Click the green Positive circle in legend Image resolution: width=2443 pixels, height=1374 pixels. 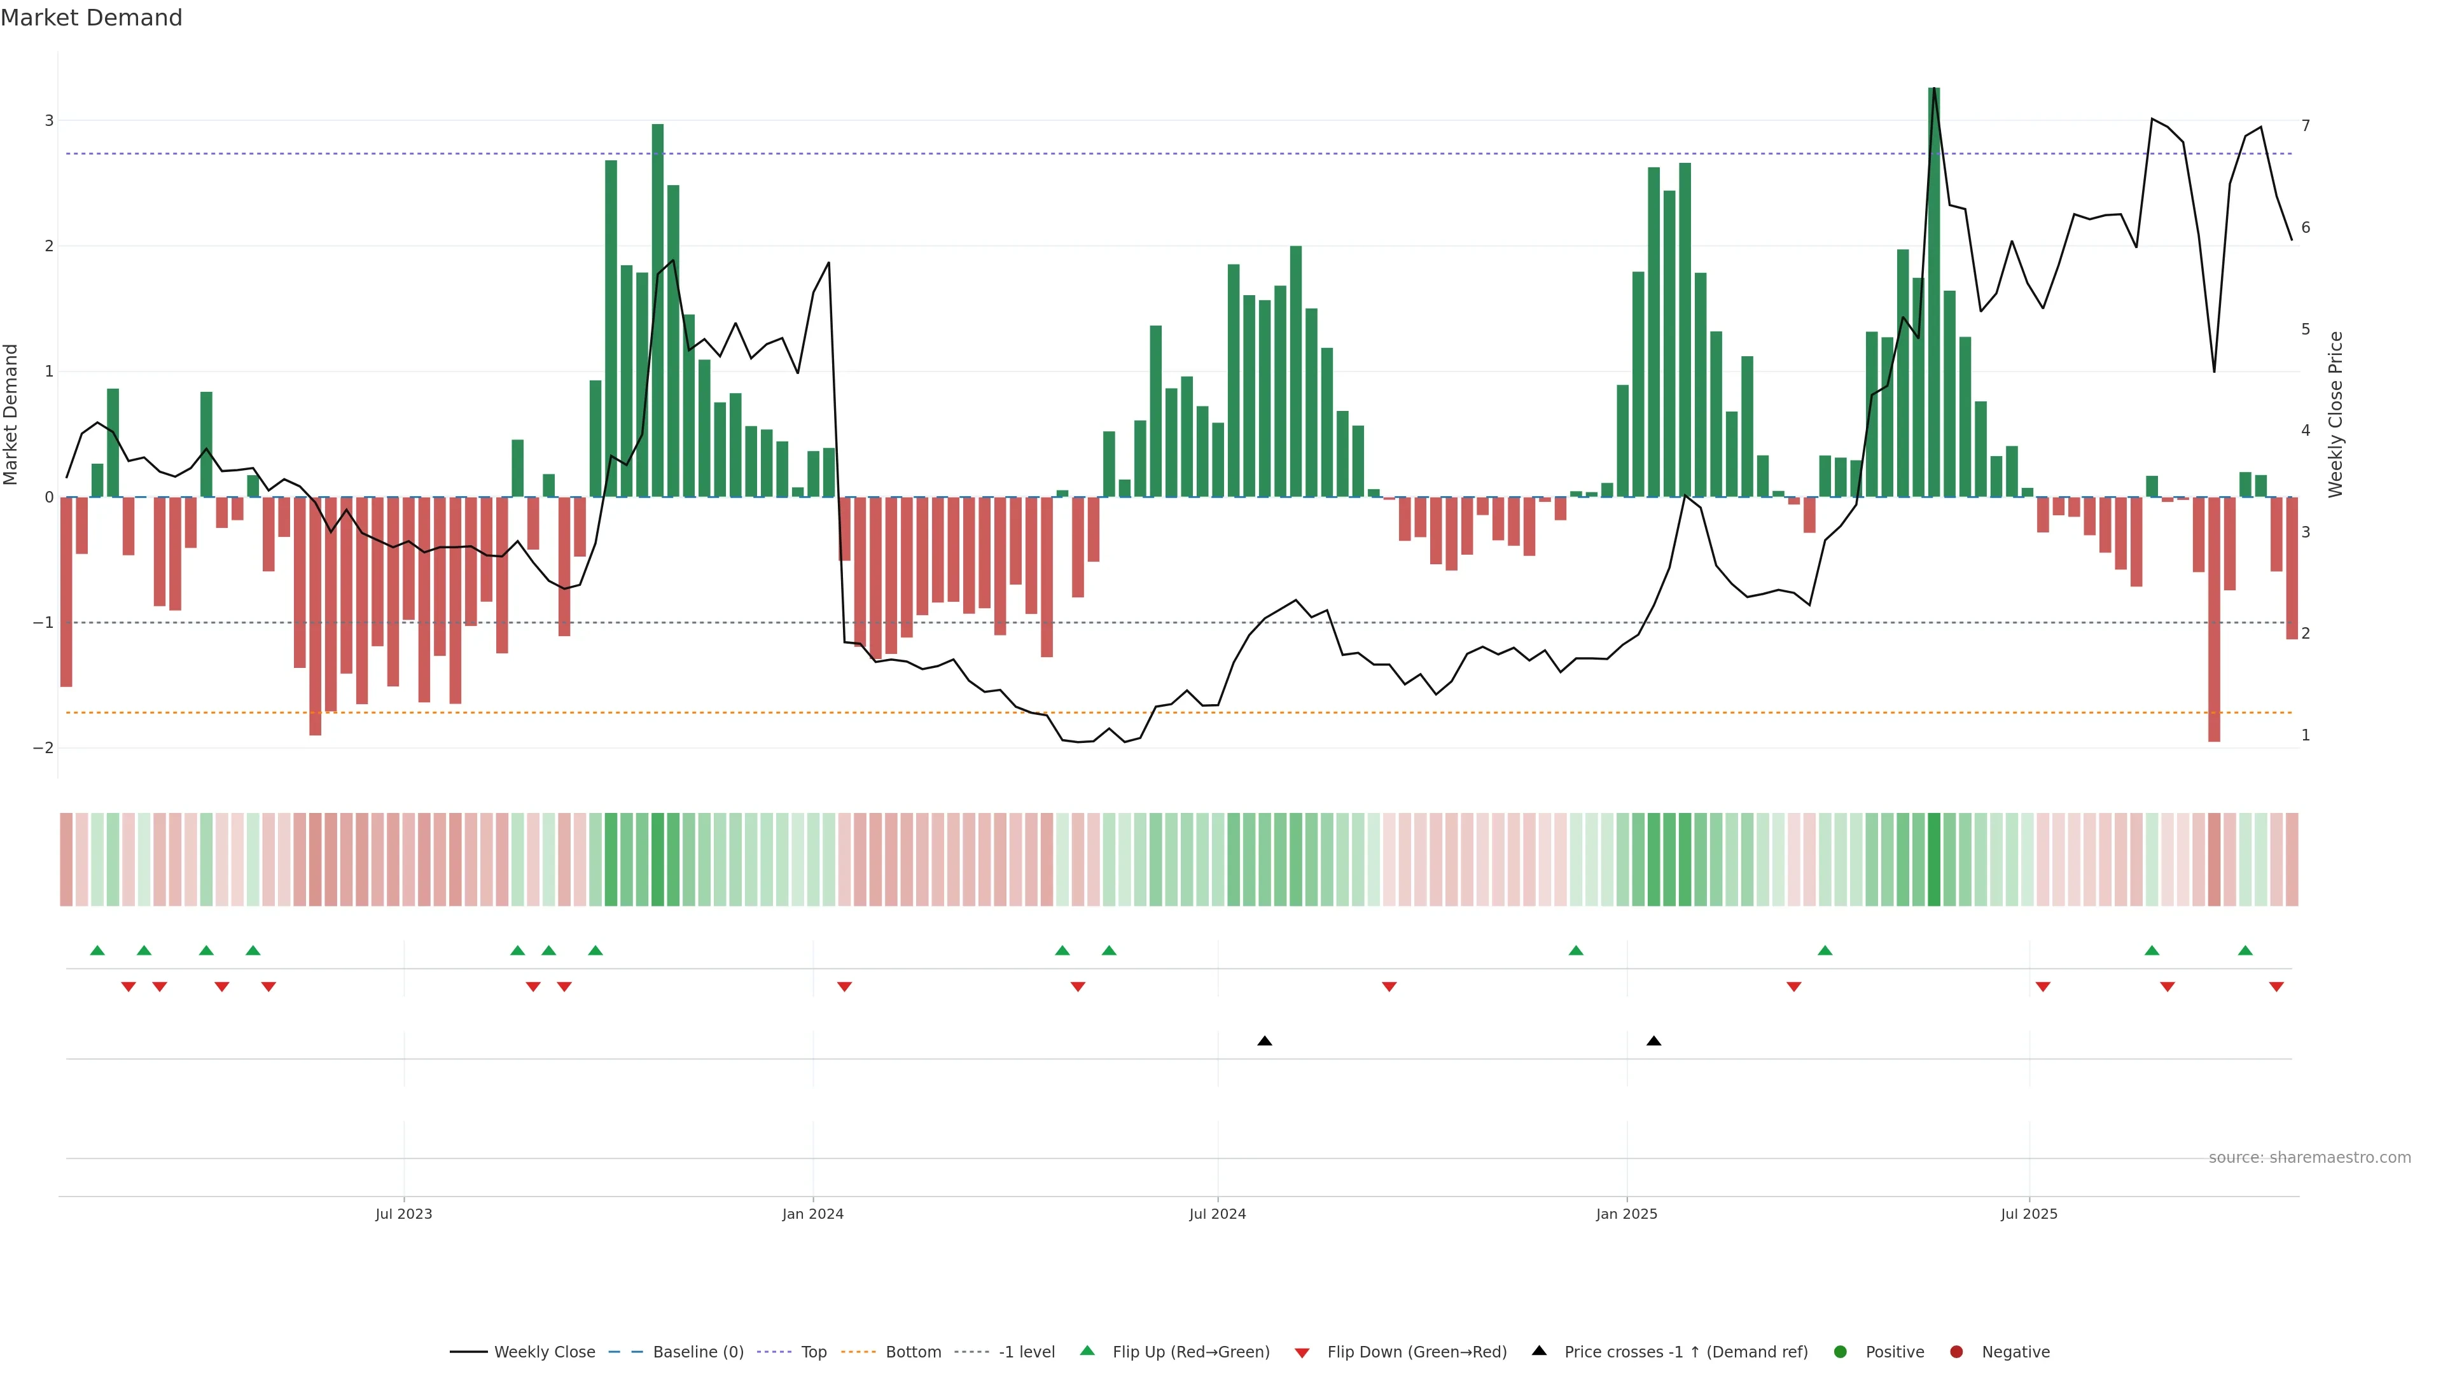click(x=1840, y=1351)
